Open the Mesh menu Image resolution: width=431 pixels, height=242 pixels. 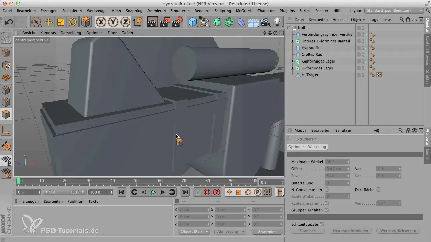click(x=116, y=11)
